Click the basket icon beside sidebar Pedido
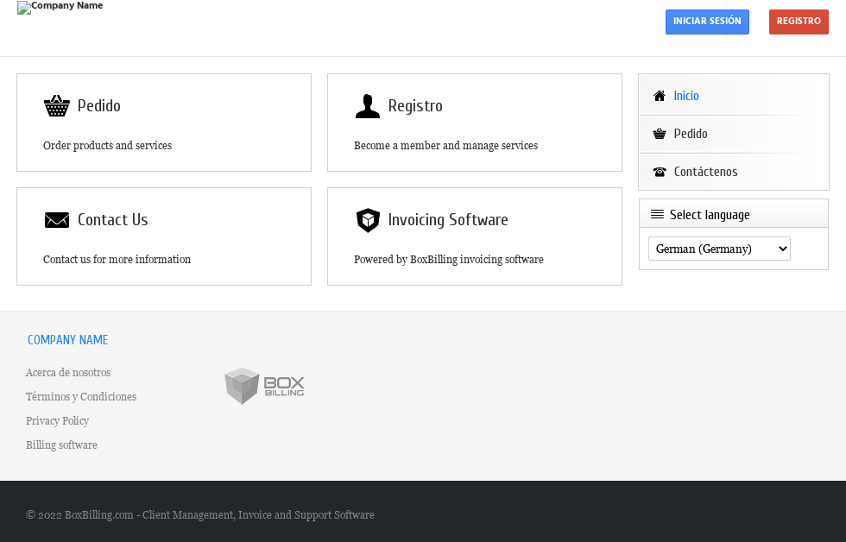 tap(659, 133)
